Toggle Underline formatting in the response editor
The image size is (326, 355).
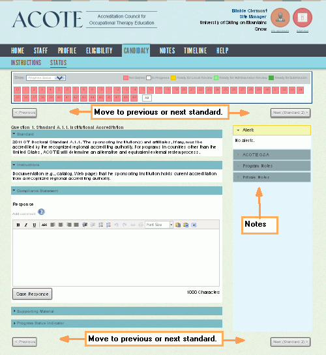coord(34,225)
